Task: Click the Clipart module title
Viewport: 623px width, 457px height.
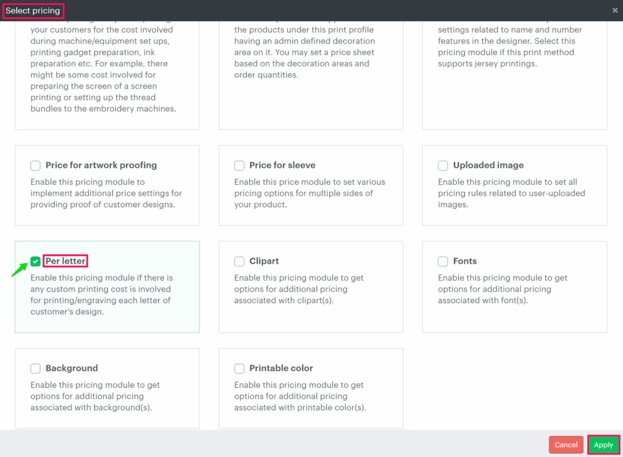Action: coord(264,261)
